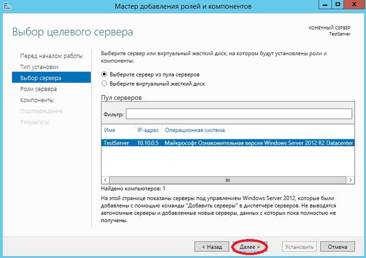The height and width of the screenshot is (258, 366).
Task: Click the 'Установить' button
Action: tap(299, 247)
